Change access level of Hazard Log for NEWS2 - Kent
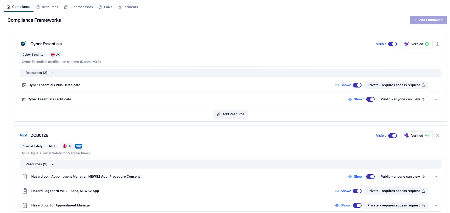Viewport: 450px width, 213px height. click(x=396, y=191)
